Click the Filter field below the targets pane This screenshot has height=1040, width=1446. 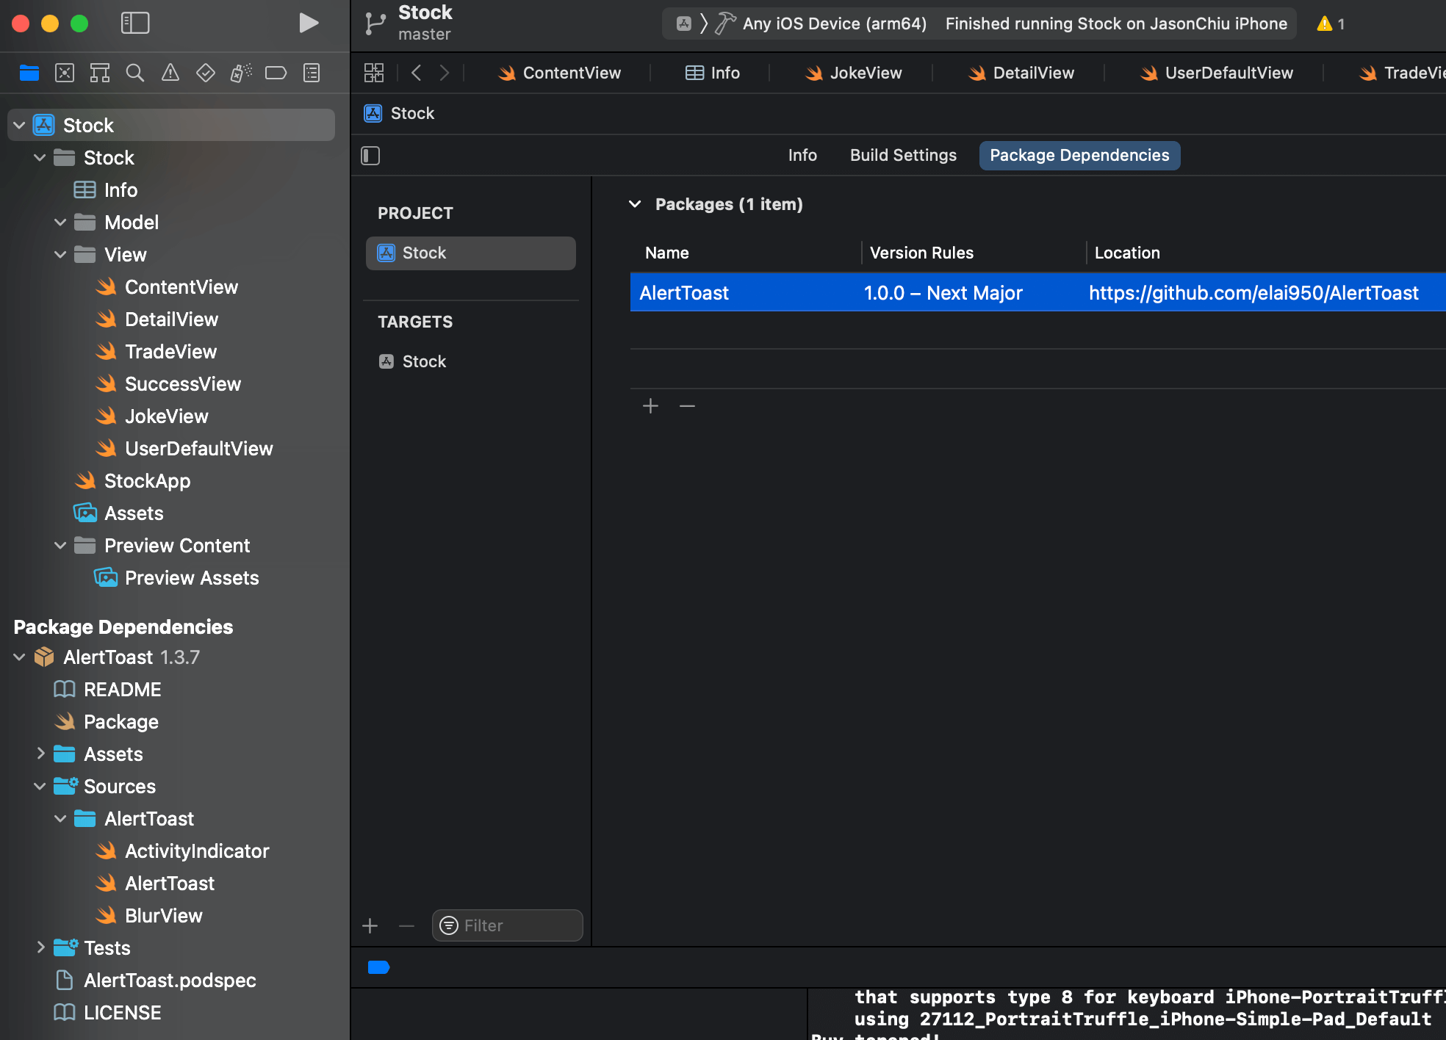(x=507, y=925)
